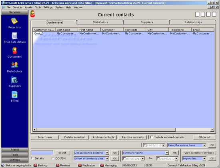The height and width of the screenshot is (168, 220).
Task: Click the application icon left of File menu
Action: coord(4,7)
